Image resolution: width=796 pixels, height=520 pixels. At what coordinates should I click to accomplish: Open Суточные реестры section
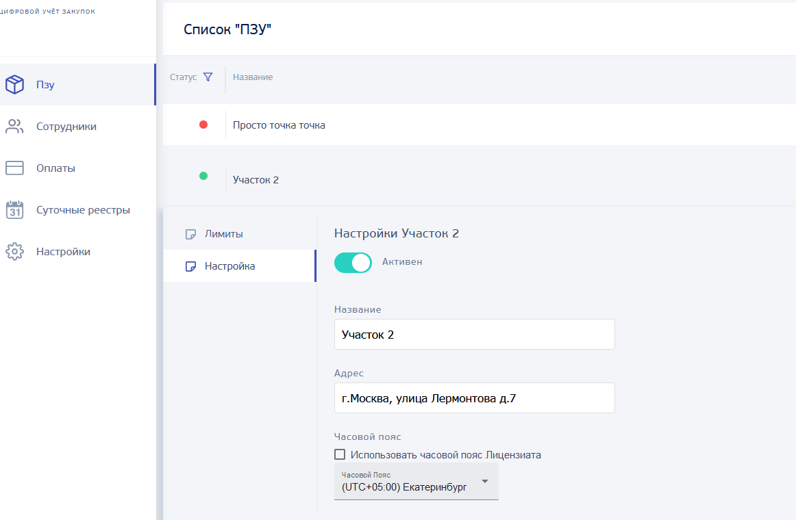[83, 210]
